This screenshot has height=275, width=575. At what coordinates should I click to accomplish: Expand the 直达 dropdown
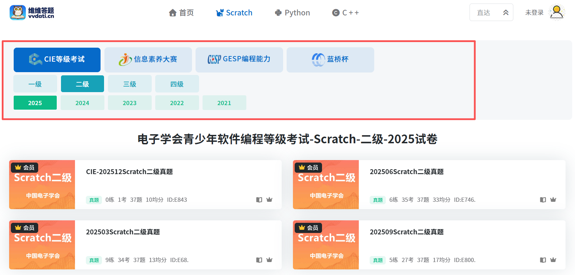point(491,13)
